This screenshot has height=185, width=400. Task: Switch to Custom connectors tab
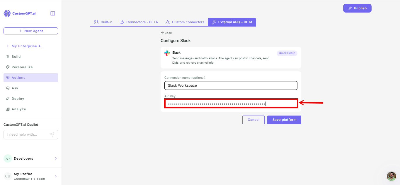pos(185,22)
